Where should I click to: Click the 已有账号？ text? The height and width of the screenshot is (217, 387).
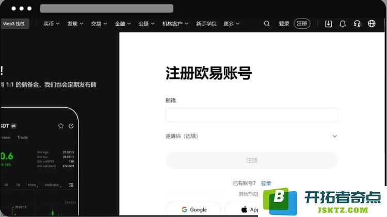pyautogui.click(x=244, y=183)
